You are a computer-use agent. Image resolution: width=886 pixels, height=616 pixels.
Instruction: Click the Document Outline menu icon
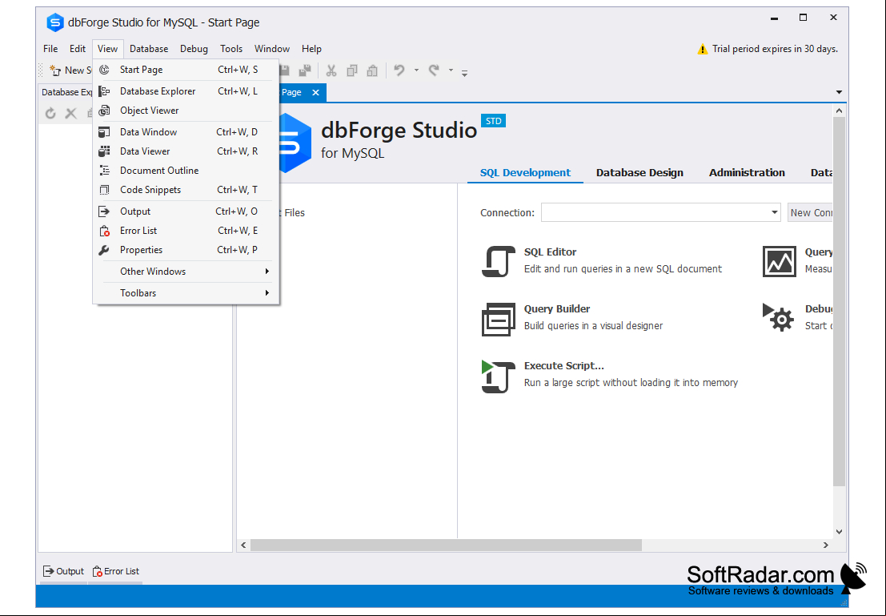104,171
